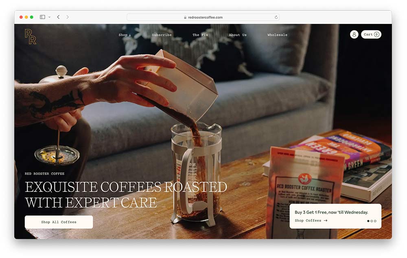407x258 pixels.
Task: Click the Red Rooster RR logo
Action: pyautogui.click(x=31, y=37)
